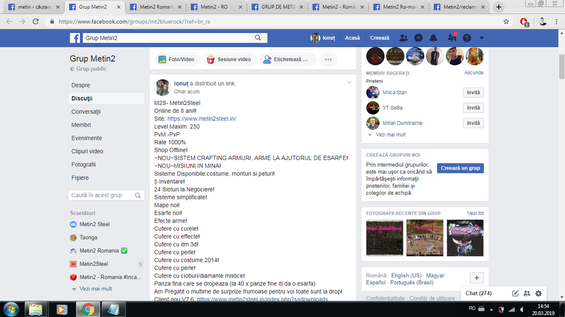Viewport: 565px width, 317px height.
Task: Click the Facebook logo in blue header
Action: tap(75, 38)
